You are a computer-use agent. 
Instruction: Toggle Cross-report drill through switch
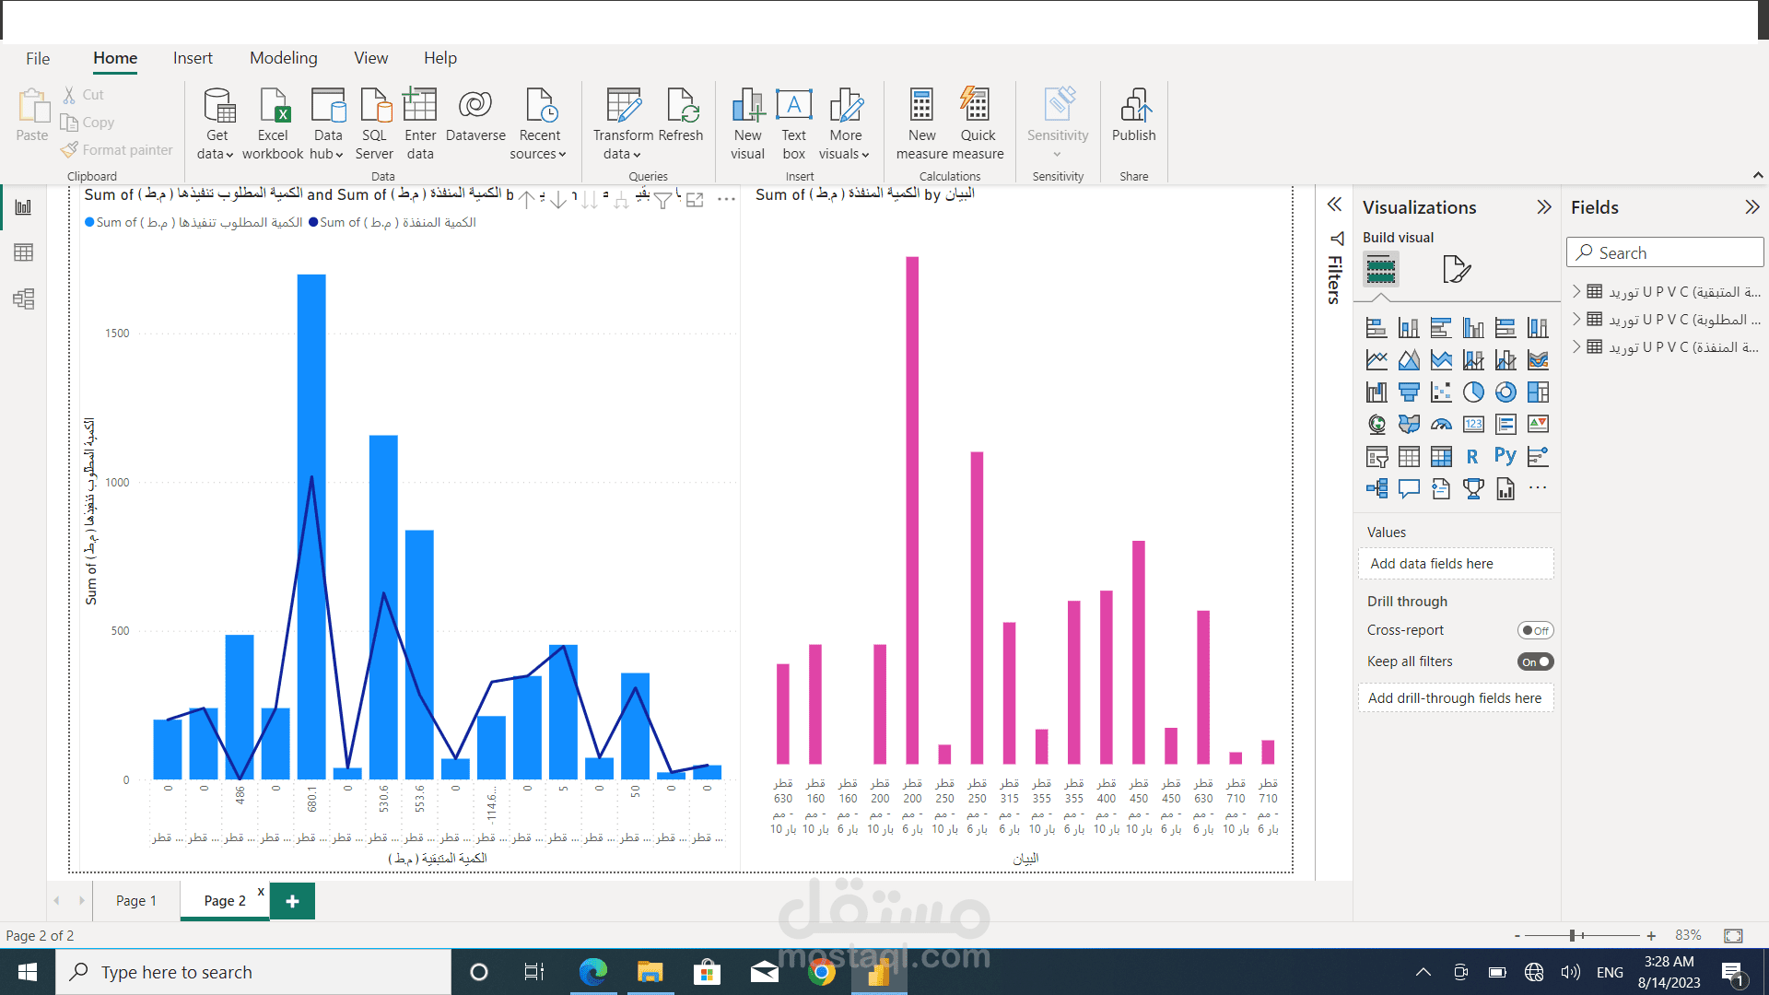tap(1535, 630)
